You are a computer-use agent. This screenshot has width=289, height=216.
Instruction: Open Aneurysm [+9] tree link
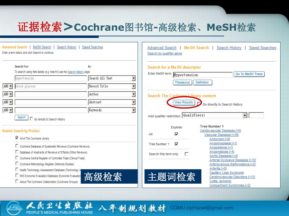pos(220,139)
